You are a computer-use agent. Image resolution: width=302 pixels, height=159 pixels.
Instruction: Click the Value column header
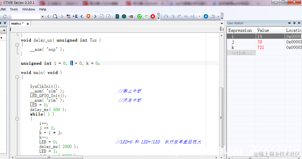point(270,30)
